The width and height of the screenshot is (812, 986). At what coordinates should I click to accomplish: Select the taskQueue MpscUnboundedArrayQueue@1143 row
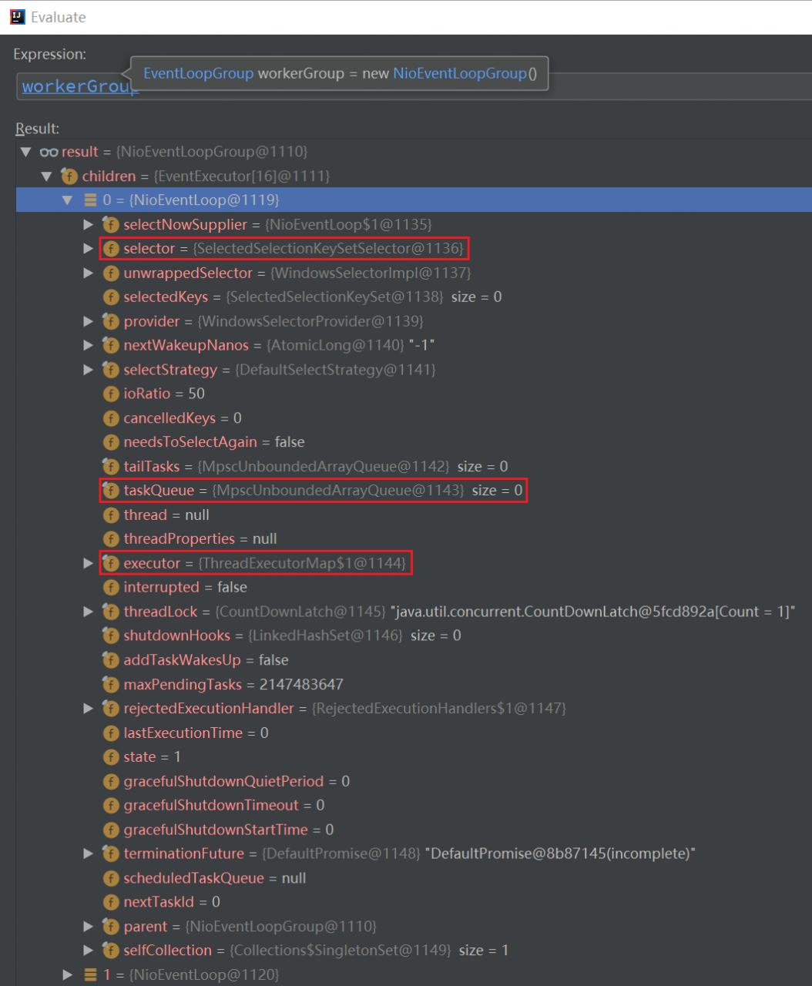coord(414,491)
